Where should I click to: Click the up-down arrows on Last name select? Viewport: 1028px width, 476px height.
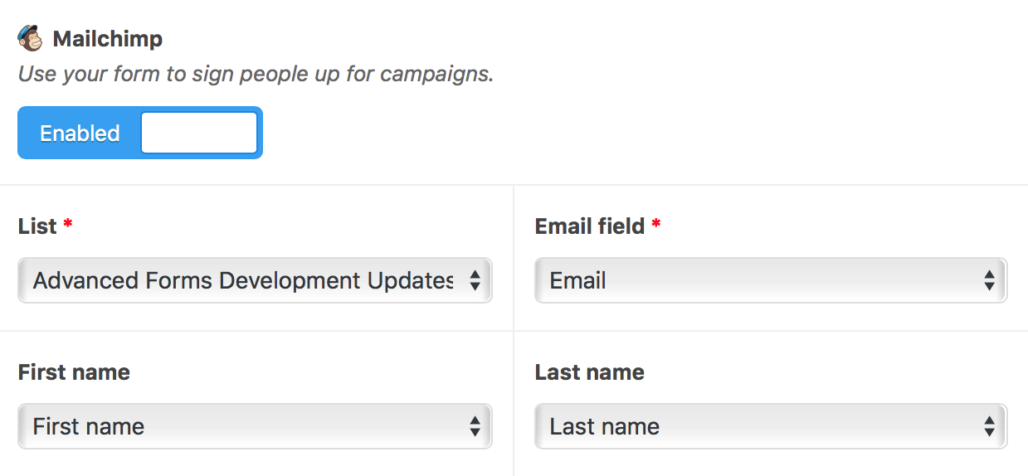click(989, 426)
